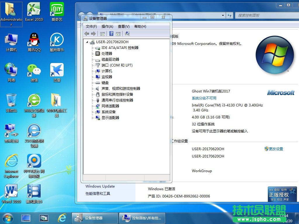Expand the 处理器 (processors) tree node
The width and height of the screenshot is (299, 224).
[x=93, y=54]
